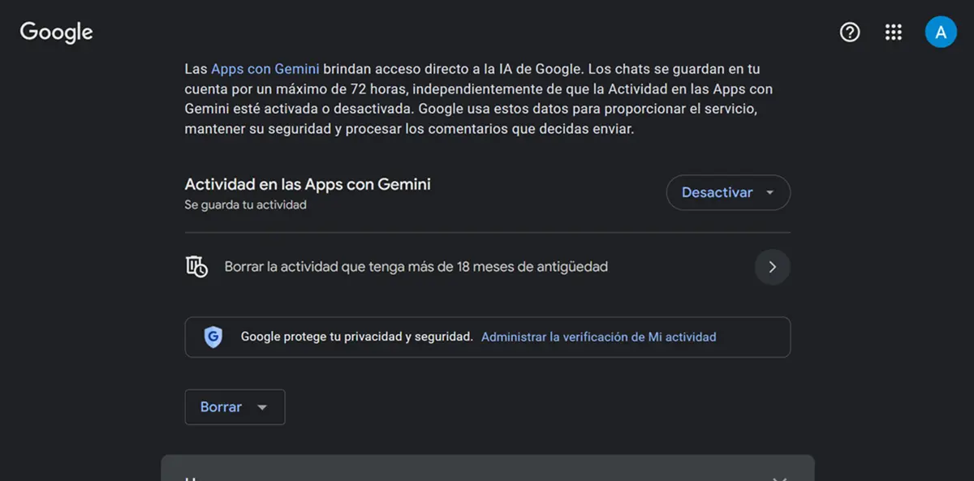
Task: Open the Google apps grid launcher
Action: [x=894, y=32]
